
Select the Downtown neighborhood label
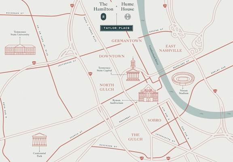tap(112, 56)
